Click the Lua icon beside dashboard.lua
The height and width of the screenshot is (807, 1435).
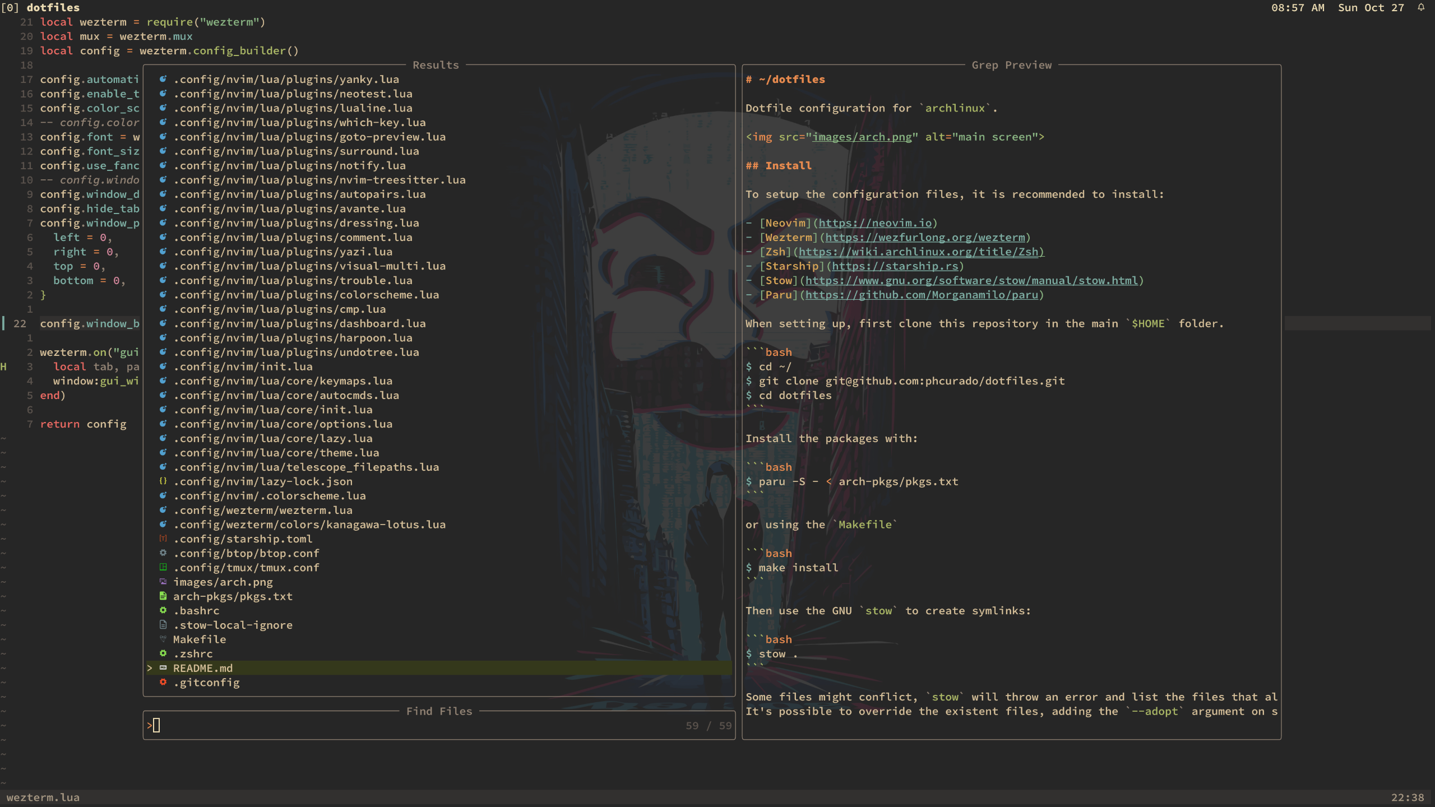coord(163,323)
